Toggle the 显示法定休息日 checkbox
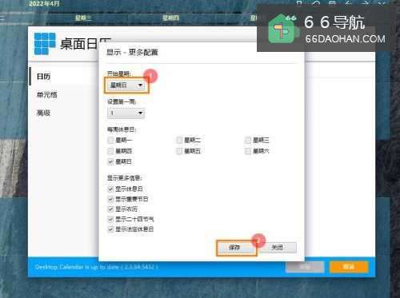The width and height of the screenshot is (400, 298). point(110,229)
